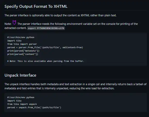149x117 pixels.
Task: Click the purple mask emoji icon beside Note
Action: click(x=14, y=23)
